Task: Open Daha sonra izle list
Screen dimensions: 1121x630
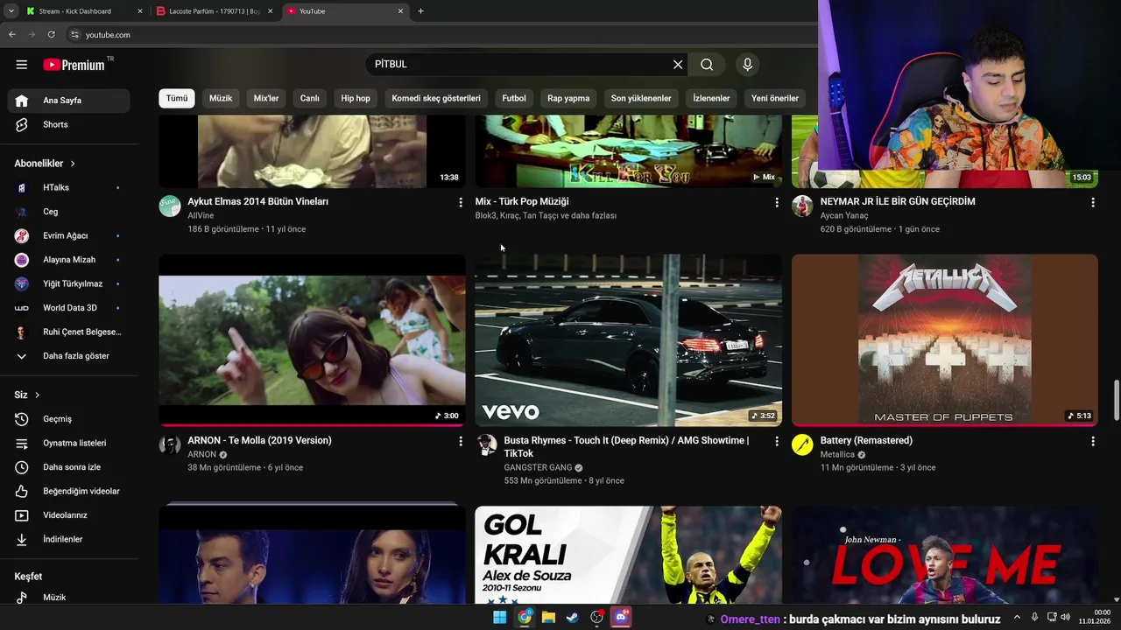Action: [68, 467]
